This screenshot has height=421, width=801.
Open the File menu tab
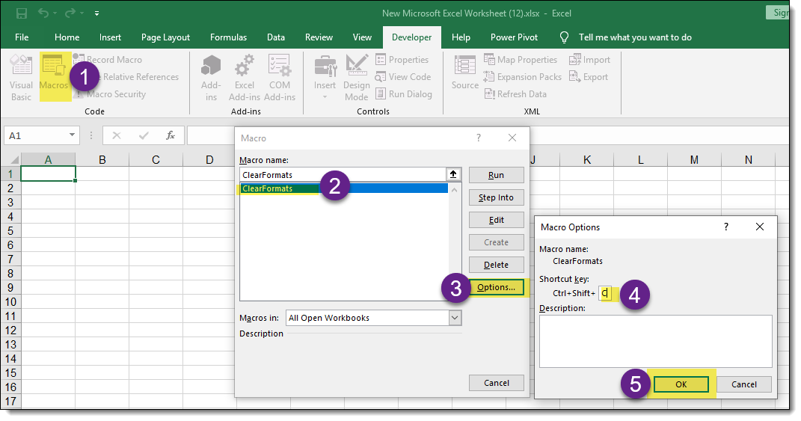[22, 37]
